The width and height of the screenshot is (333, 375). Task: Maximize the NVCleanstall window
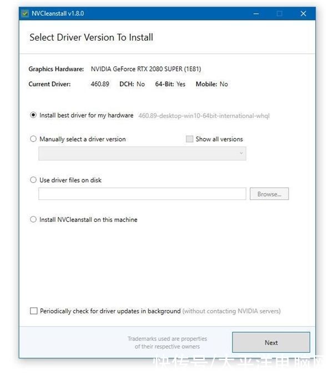pyautogui.click(x=279, y=14)
